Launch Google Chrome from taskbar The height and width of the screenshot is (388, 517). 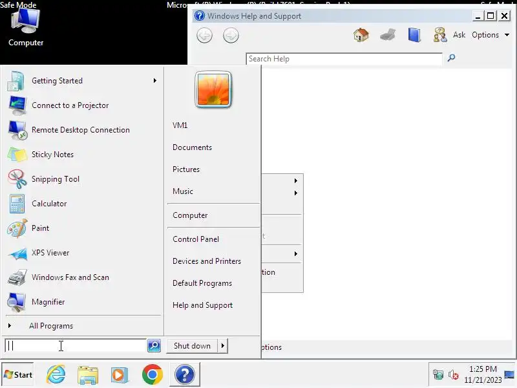[153, 374]
